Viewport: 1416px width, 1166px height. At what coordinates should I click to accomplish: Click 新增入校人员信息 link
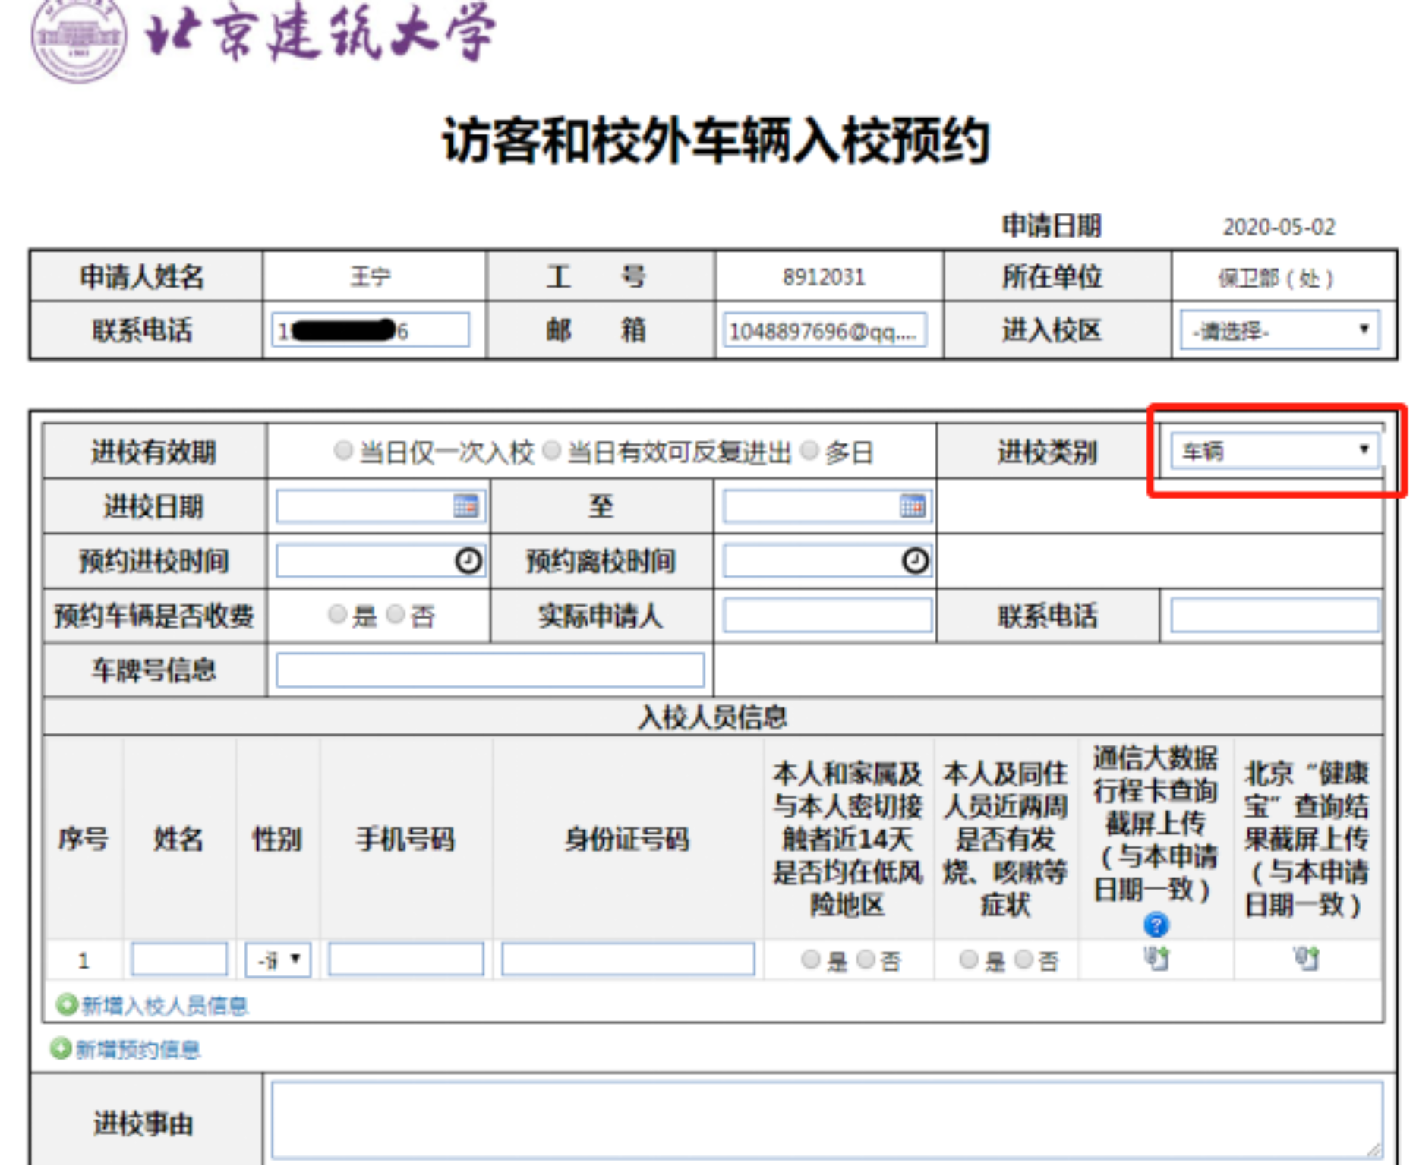pyautogui.click(x=163, y=1006)
